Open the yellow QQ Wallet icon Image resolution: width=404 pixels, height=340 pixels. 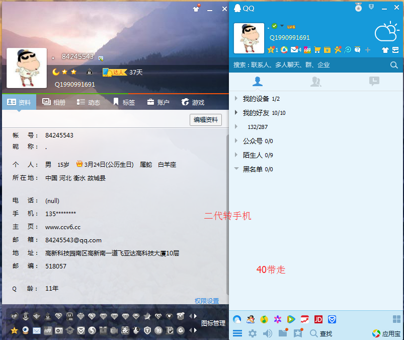327,50
